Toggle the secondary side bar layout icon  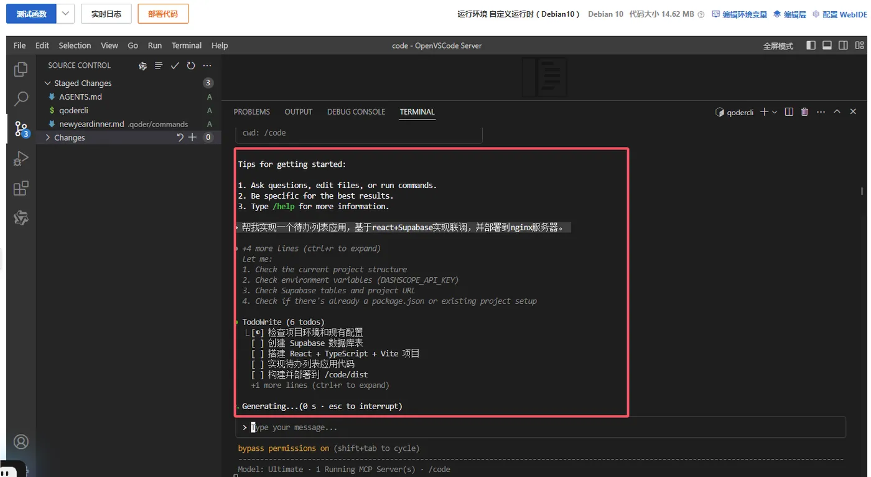(843, 45)
